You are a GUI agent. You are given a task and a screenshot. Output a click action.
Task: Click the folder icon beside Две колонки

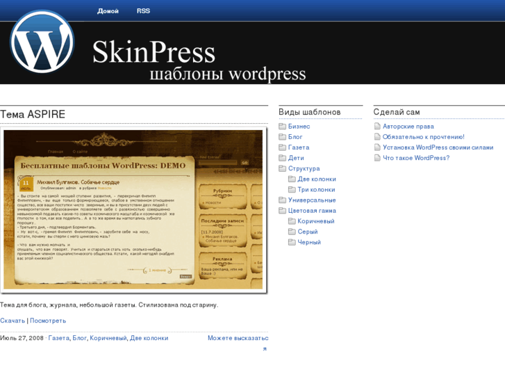pos(292,179)
